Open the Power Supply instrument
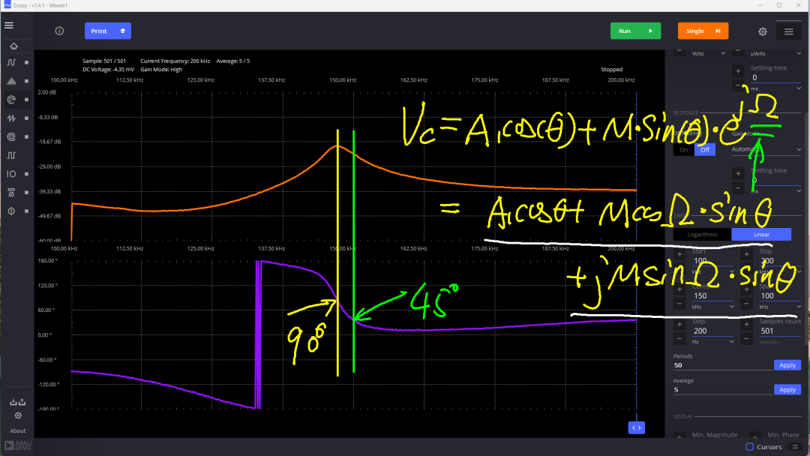Screen dimensions: 810x456 (11, 211)
